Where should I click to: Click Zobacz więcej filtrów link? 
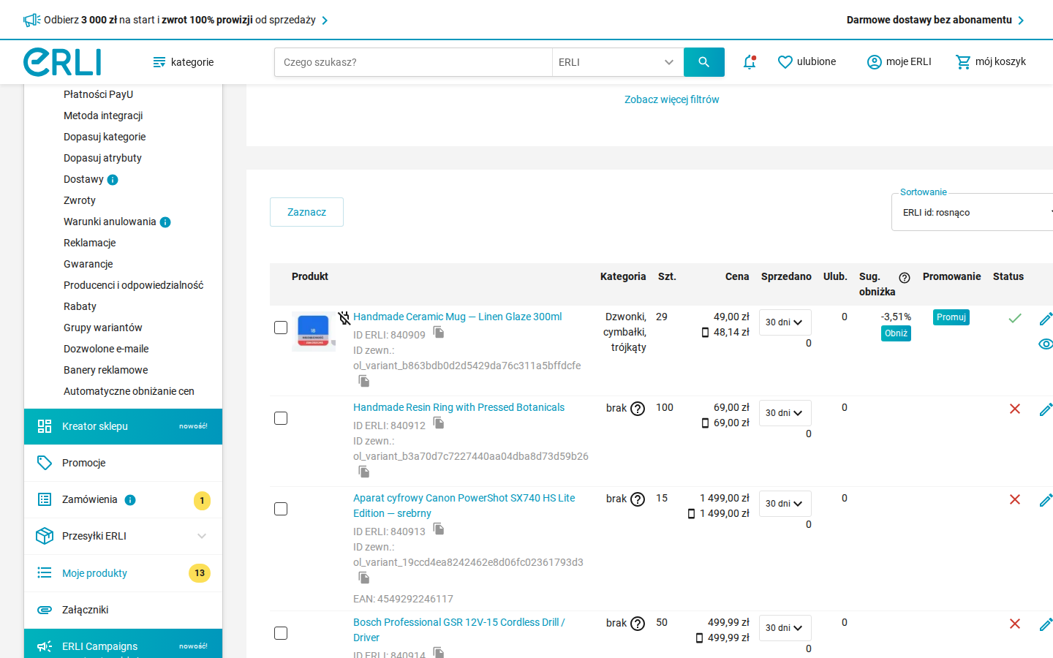pos(672,99)
